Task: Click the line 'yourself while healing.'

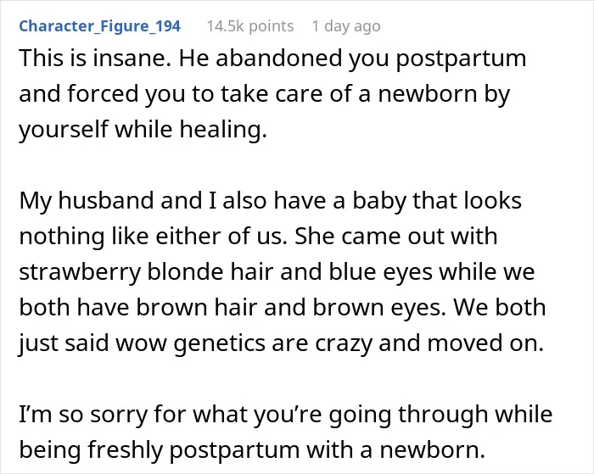Action: 143,130
